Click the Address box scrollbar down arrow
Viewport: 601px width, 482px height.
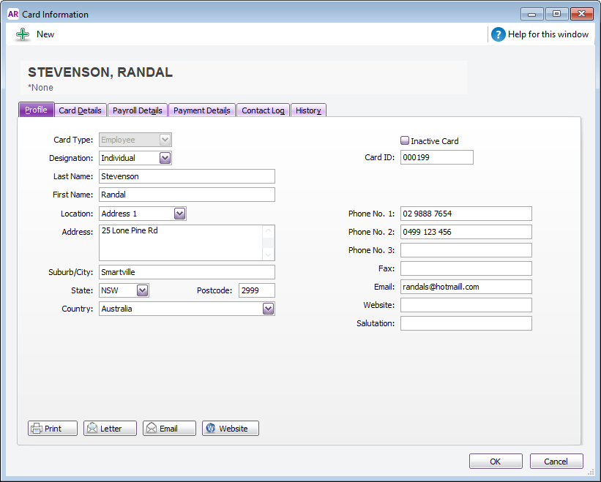pyautogui.click(x=269, y=254)
